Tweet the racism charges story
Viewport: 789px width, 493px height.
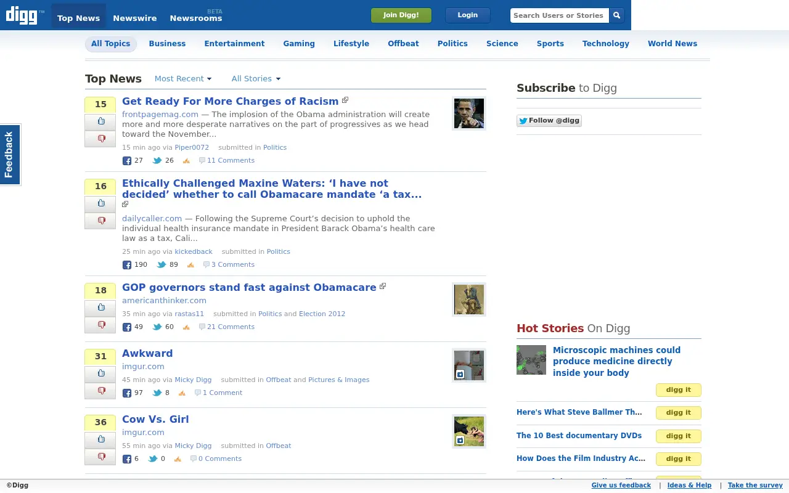[x=157, y=161]
